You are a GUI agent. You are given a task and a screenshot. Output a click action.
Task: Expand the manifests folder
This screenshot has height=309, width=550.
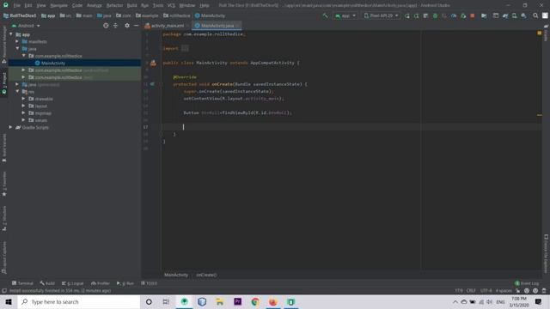pos(17,41)
